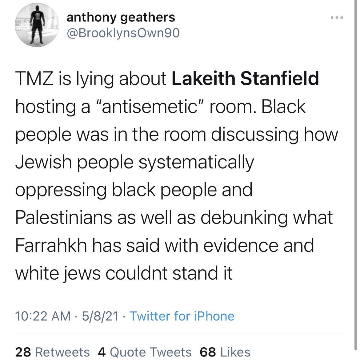Screen dimensions: 360x363
Task: Open the three-dot more options menu
Action: coord(337,18)
